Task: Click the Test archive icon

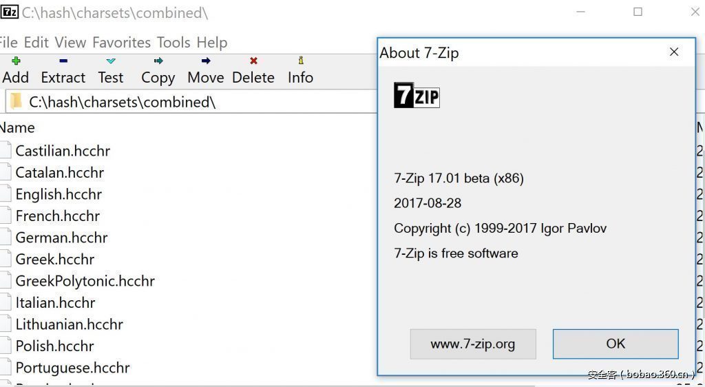Action: point(111,62)
